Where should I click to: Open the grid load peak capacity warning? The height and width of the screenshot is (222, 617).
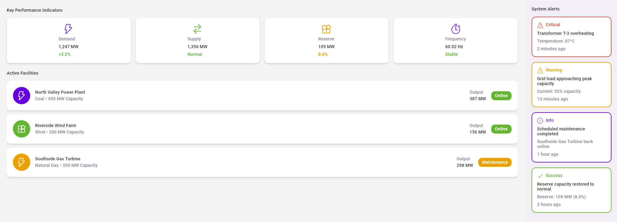564,81
